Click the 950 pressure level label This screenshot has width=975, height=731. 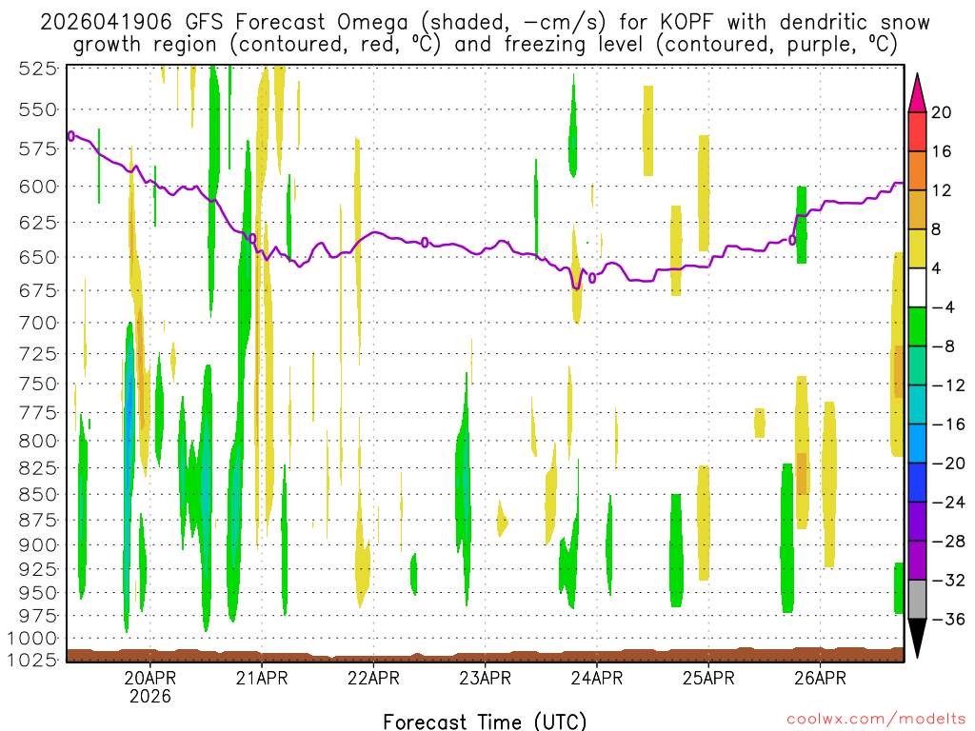(38, 593)
